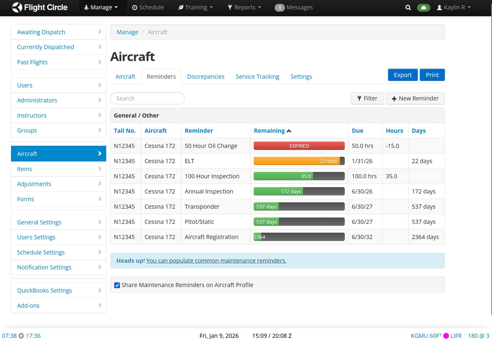Click the Flight Circle logo icon
The width and height of the screenshot is (492, 342).
tap(17, 7)
